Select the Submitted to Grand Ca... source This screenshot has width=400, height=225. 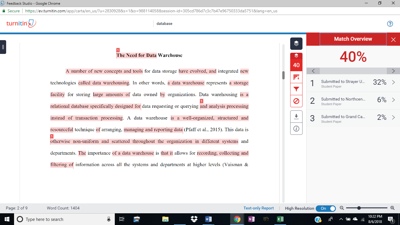(x=343, y=117)
